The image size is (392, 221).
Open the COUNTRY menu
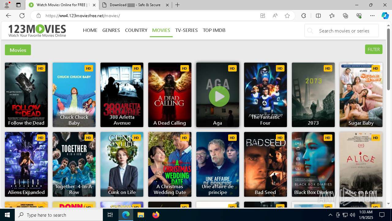coord(136,30)
